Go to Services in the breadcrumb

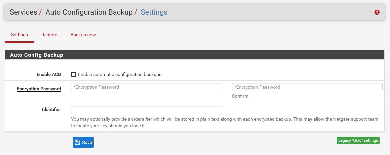pyautogui.click(x=23, y=12)
